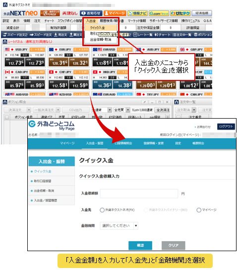Launch G.com chart button
This screenshot has width=237, height=270.
point(159,13)
